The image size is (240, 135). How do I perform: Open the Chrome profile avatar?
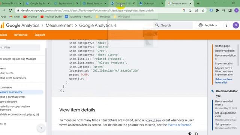[236, 10]
